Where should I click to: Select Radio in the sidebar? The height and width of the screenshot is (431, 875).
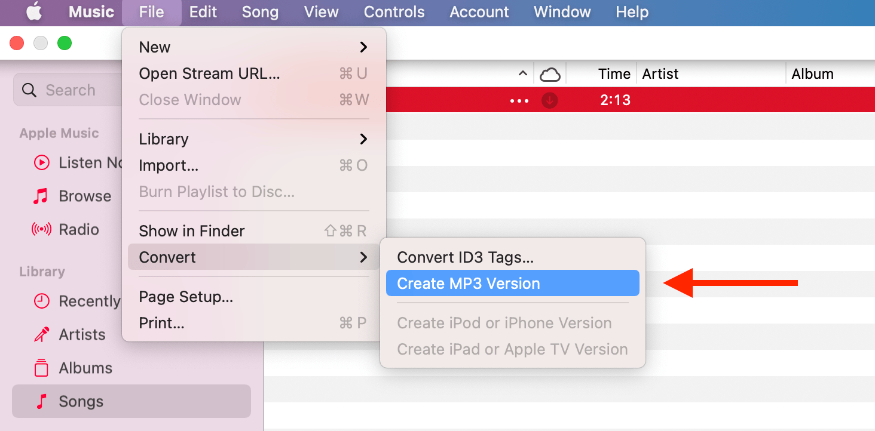tap(78, 229)
